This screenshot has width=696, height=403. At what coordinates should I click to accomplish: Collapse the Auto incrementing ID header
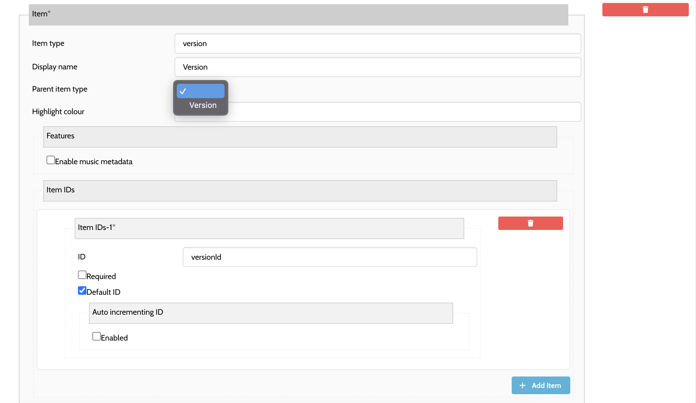[271, 313]
